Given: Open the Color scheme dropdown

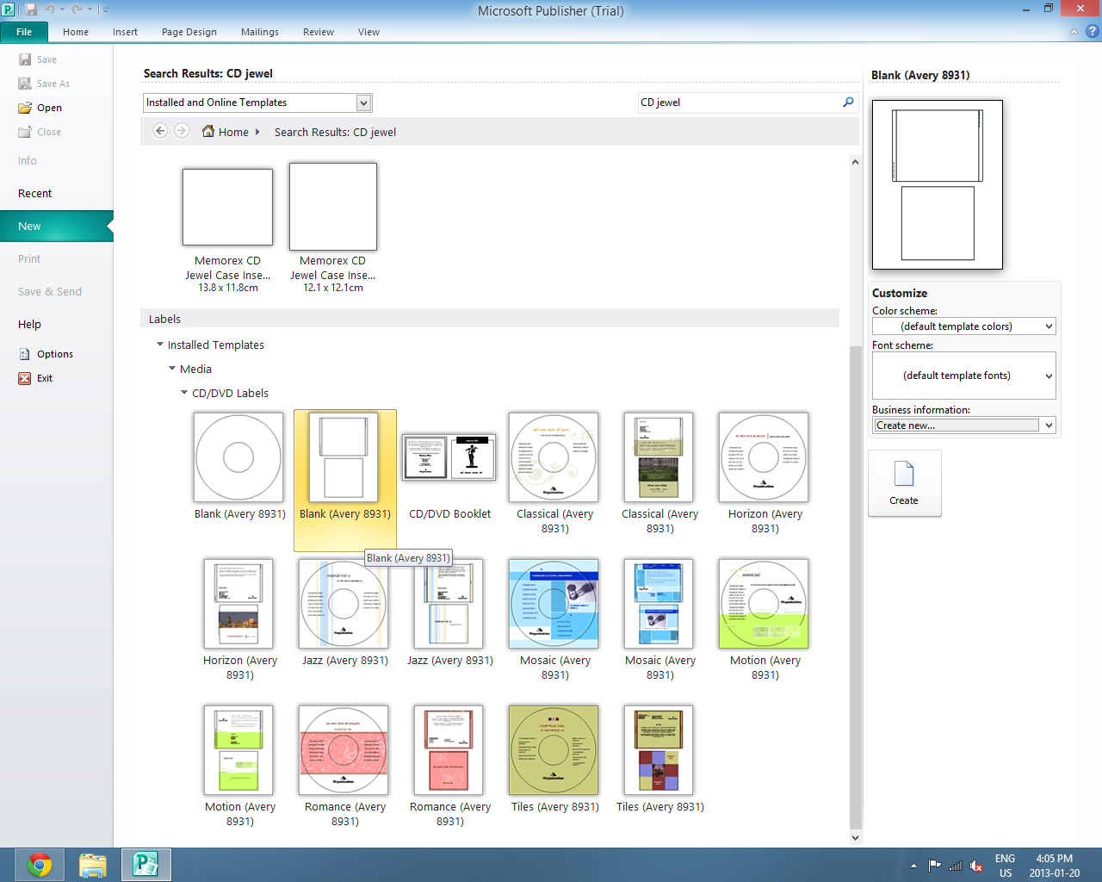Looking at the screenshot, I should point(1047,326).
